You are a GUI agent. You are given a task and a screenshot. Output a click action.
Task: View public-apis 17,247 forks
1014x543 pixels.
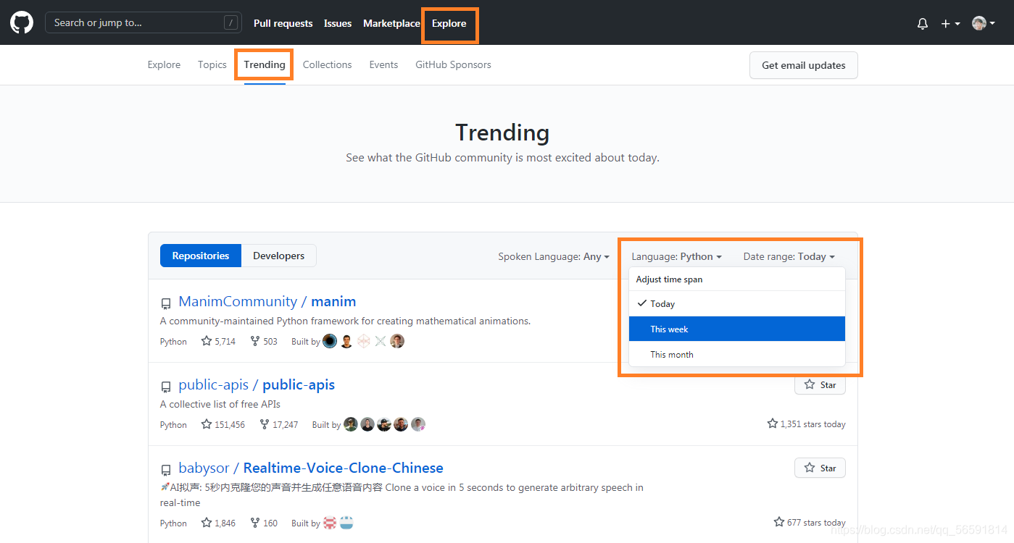point(279,424)
